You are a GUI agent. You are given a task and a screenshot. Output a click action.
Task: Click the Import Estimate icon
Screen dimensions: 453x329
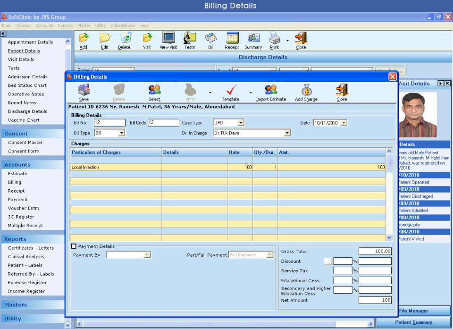(272, 92)
